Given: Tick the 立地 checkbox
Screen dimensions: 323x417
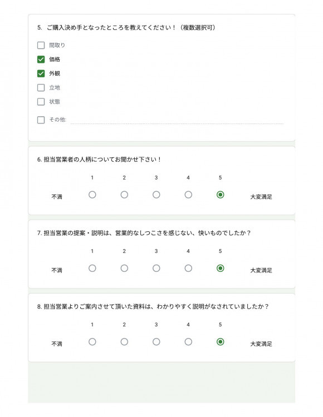Looking at the screenshot, I should 41,87.
